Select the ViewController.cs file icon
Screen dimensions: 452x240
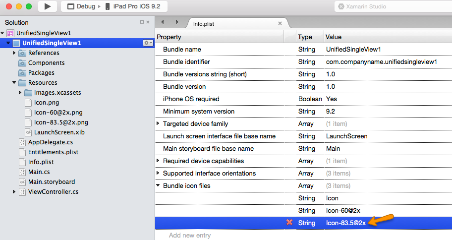click(x=22, y=192)
